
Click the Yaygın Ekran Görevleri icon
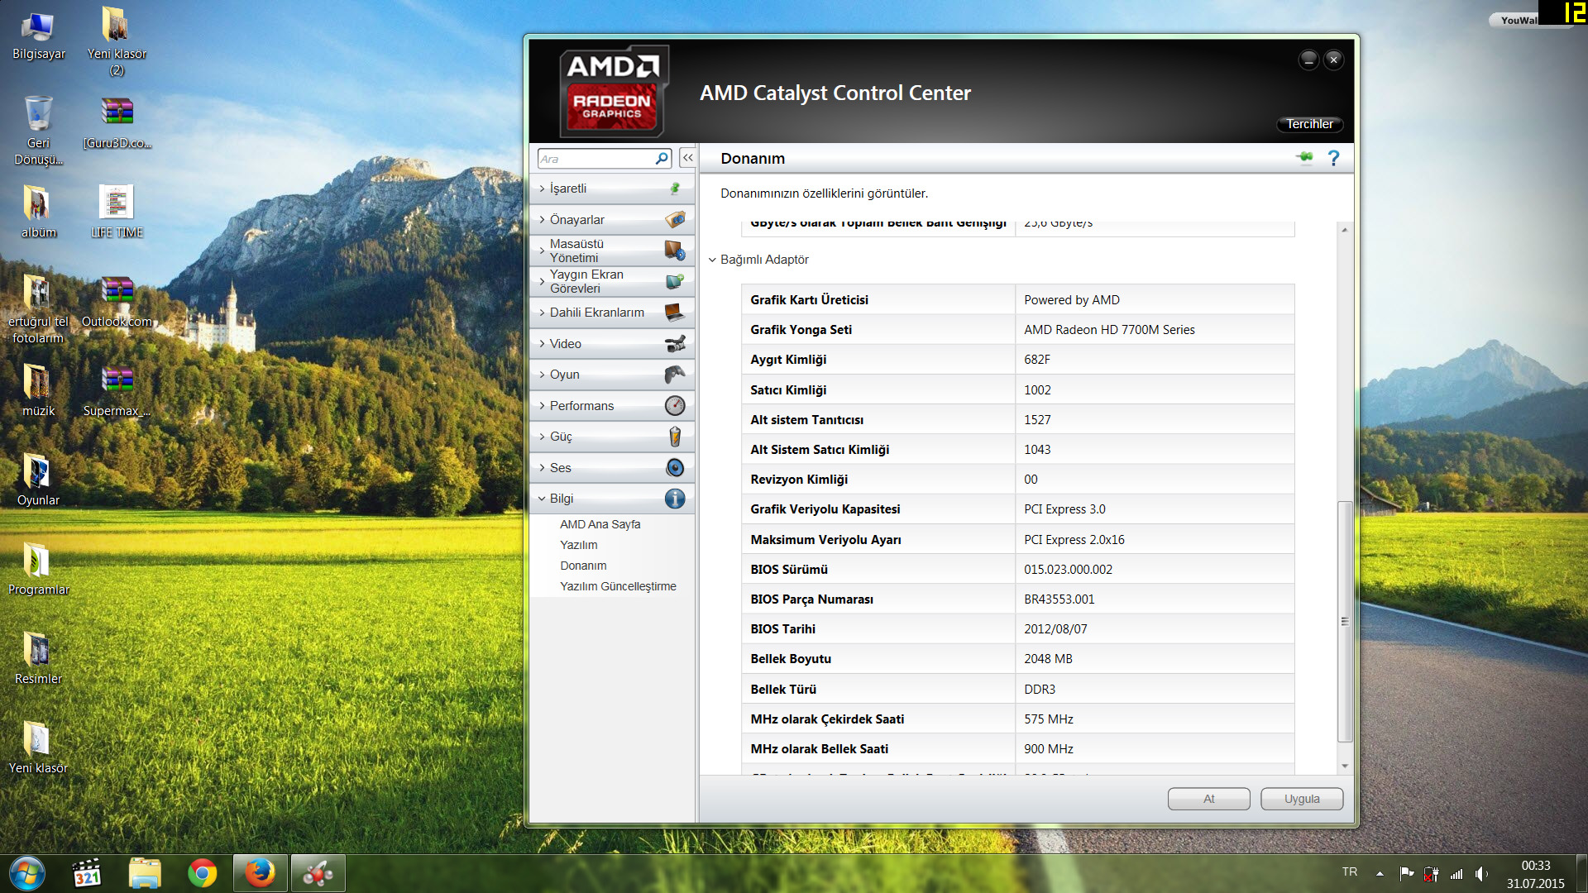click(x=675, y=281)
